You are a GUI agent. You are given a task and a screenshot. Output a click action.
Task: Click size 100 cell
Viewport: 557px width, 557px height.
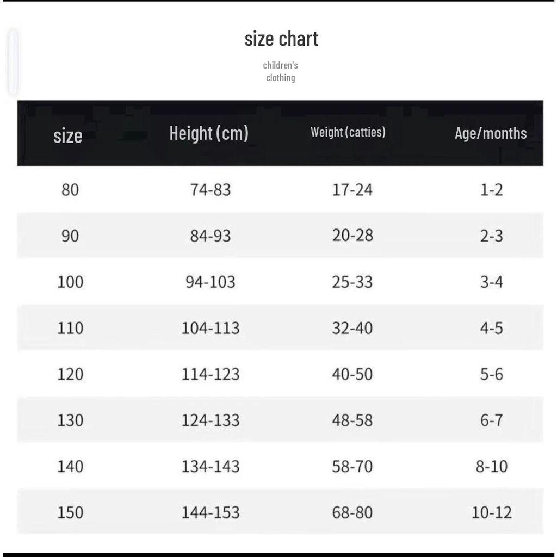click(x=70, y=282)
